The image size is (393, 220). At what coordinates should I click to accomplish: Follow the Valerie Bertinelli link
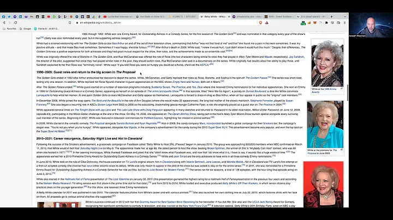(195, 162)
